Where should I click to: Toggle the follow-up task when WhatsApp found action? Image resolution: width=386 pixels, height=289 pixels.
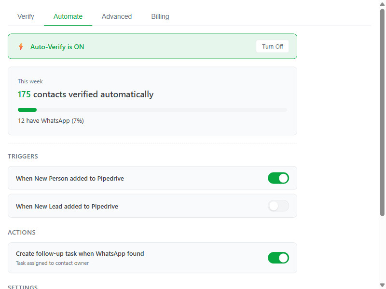pos(278,258)
